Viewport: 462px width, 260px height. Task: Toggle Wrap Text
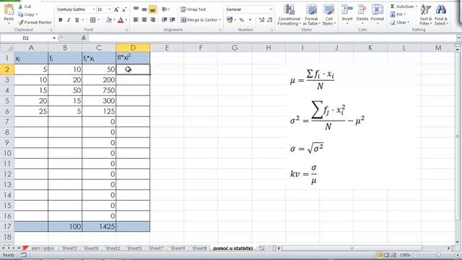(193, 9)
